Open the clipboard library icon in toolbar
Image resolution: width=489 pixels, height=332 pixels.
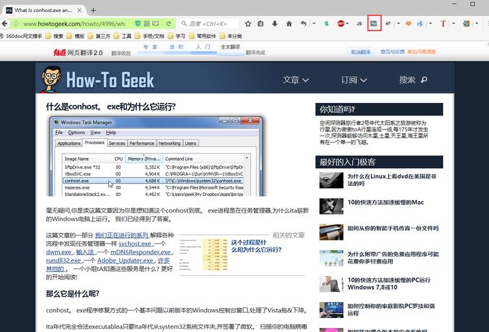[x=261, y=23]
